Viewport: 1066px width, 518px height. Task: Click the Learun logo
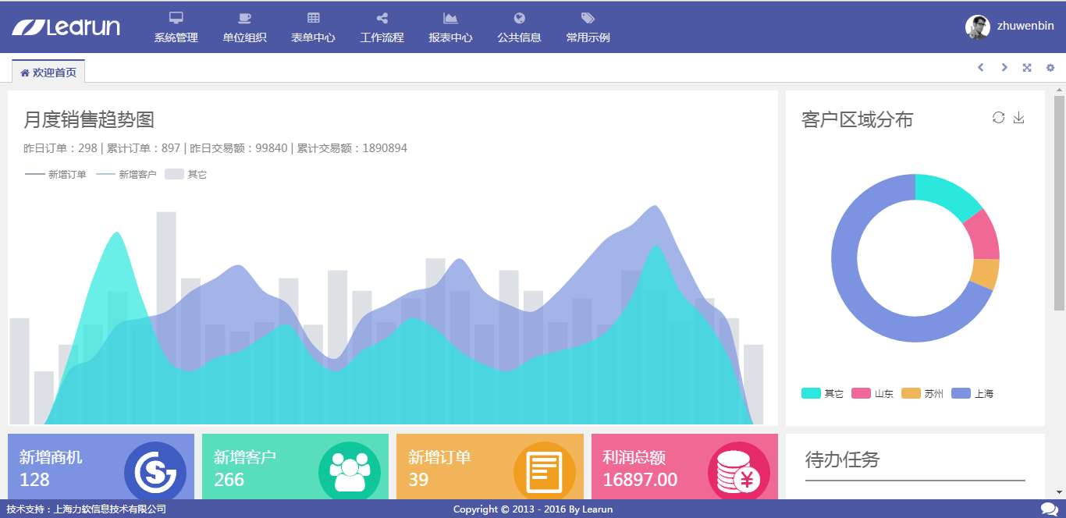(x=66, y=27)
